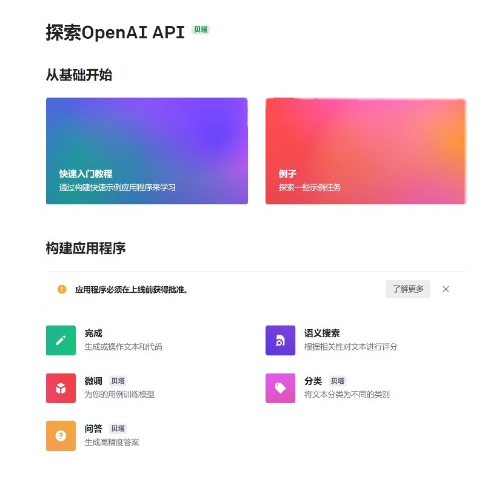Viewport: 485px width, 485px height.
Task: Click the 微调 title link
Action: pos(93,381)
